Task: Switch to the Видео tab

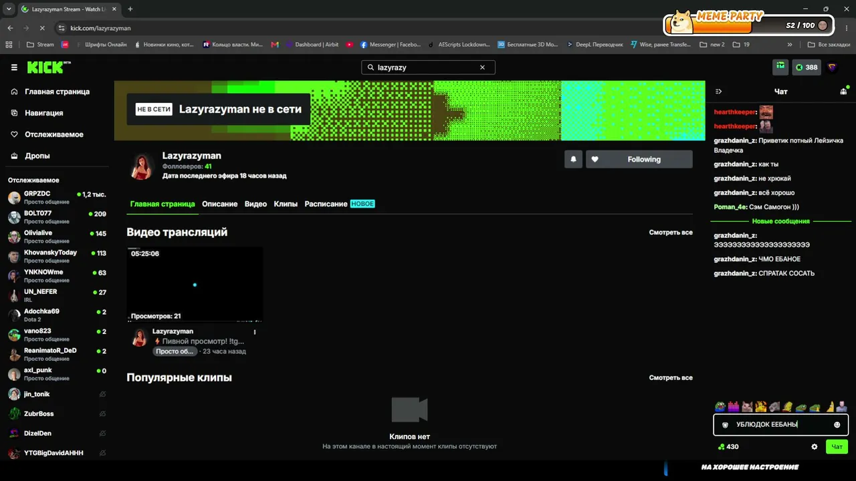Action: click(255, 204)
